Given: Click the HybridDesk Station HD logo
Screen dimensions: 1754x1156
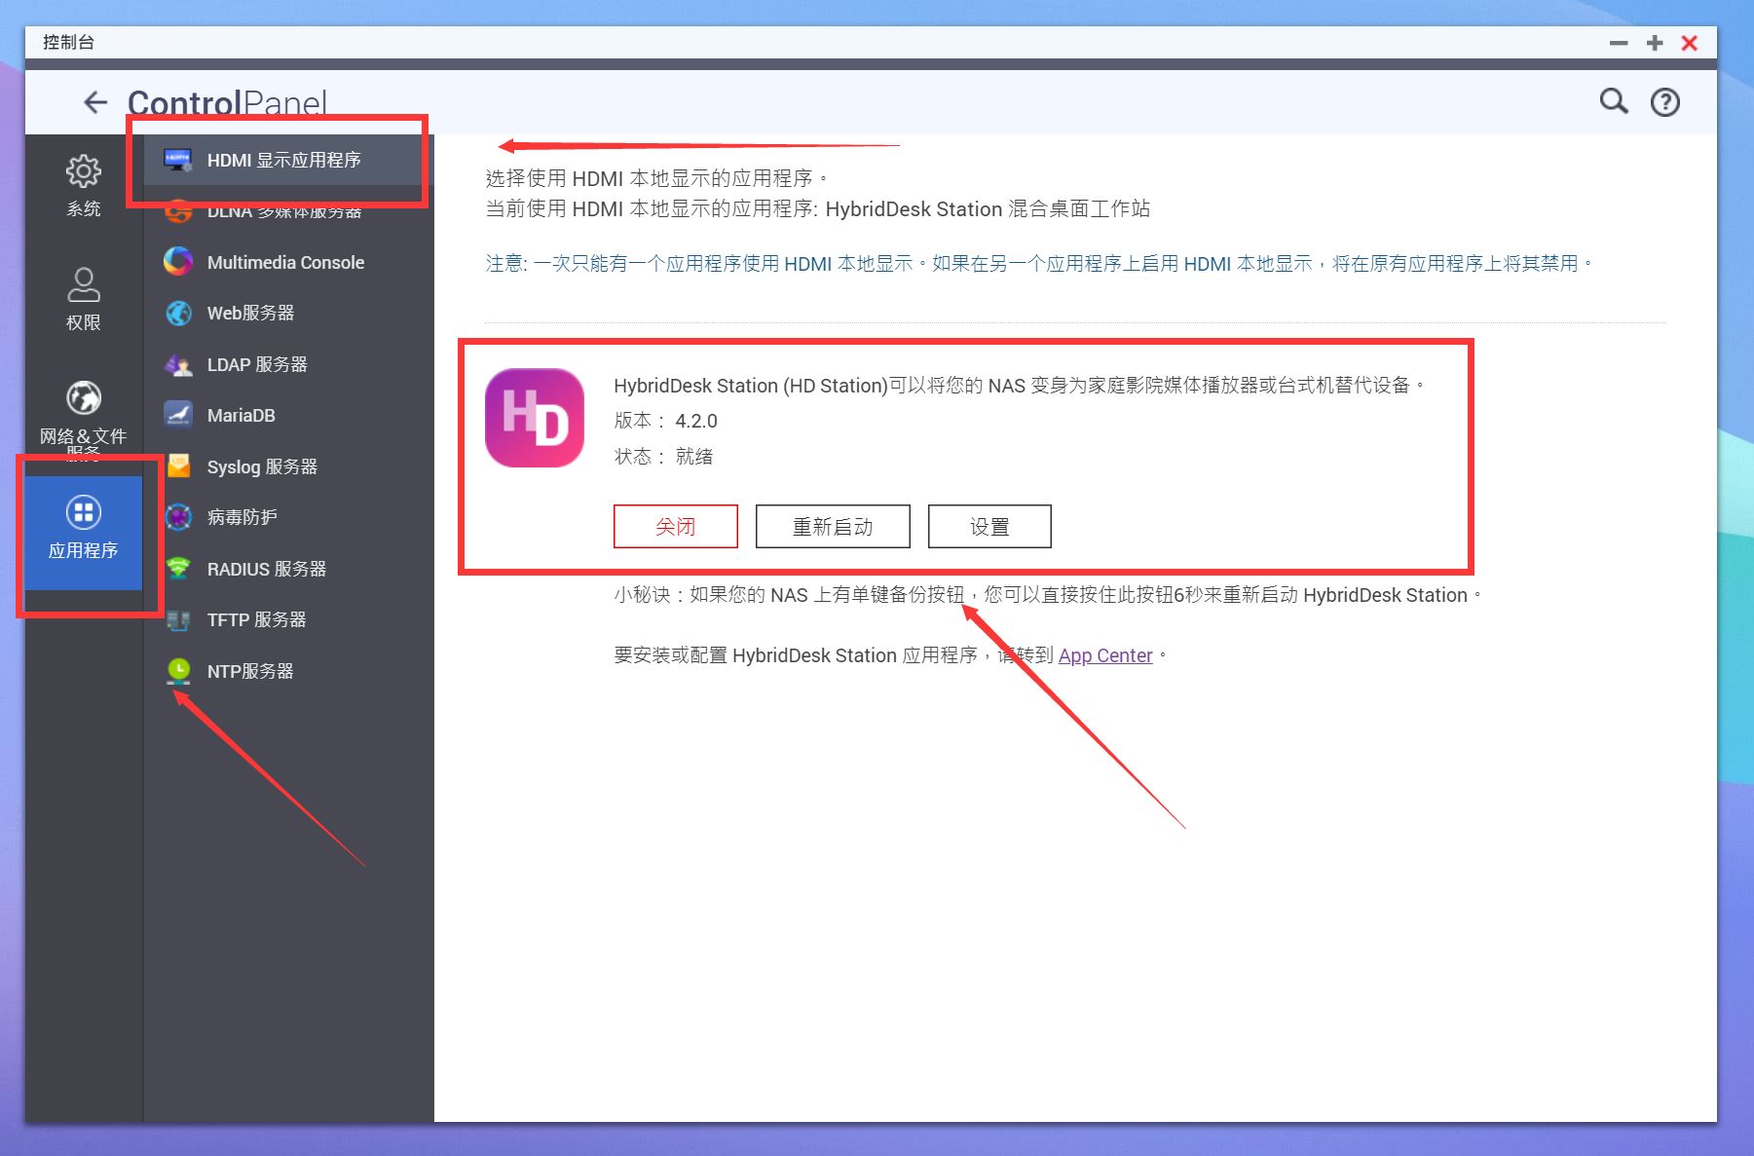Looking at the screenshot, I should click(535, 418).
